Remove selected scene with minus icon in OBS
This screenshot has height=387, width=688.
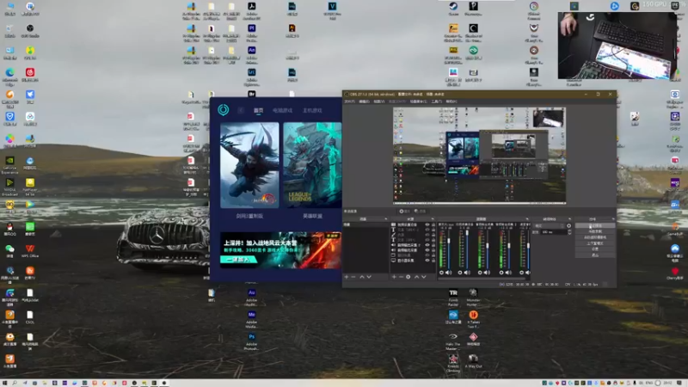point(353,277)
